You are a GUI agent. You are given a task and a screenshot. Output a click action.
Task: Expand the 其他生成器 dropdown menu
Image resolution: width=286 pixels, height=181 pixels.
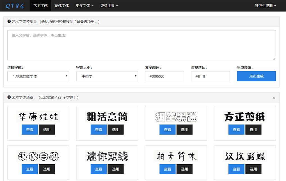click(266, 6)
